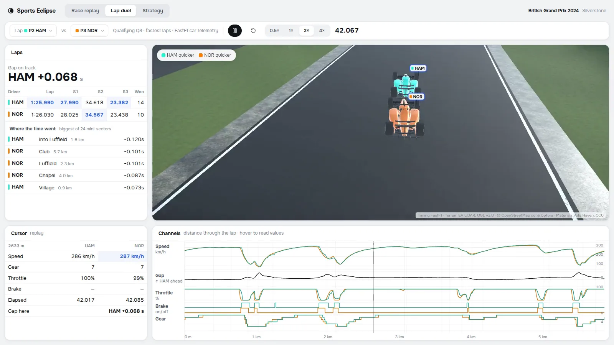The width and height of the screenshot is (614, 345).
Task: Click NOR lap time 1:26.030
Action: pos(43,115)
